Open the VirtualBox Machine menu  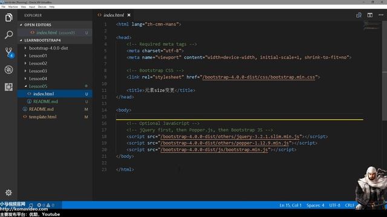coord(13,7)
